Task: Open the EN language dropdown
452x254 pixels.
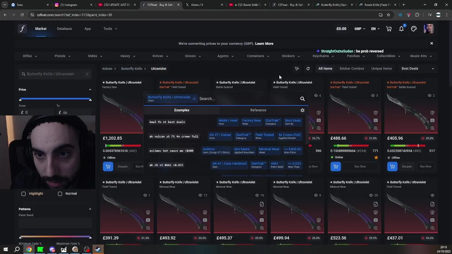Action: (x=375, y=29)
